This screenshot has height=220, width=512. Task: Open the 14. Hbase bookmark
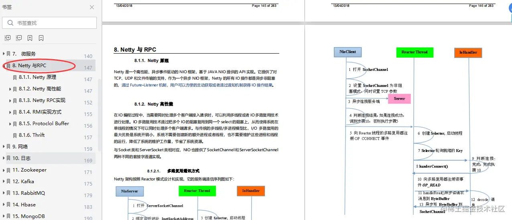(24, 205)
